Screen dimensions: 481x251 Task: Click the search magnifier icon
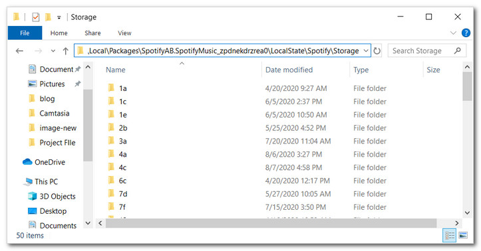(x=457, y=50)
